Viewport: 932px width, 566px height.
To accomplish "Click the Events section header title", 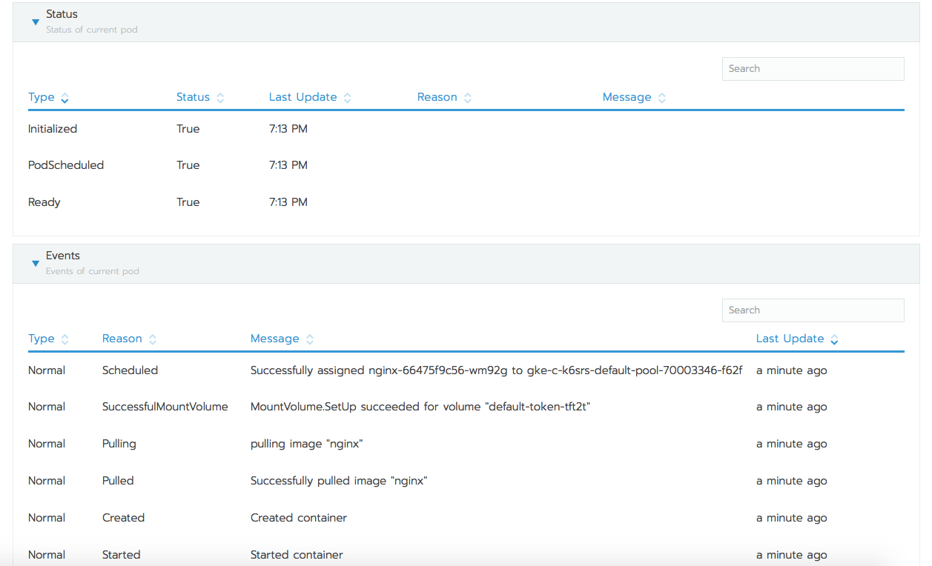I will coord(63,256).
